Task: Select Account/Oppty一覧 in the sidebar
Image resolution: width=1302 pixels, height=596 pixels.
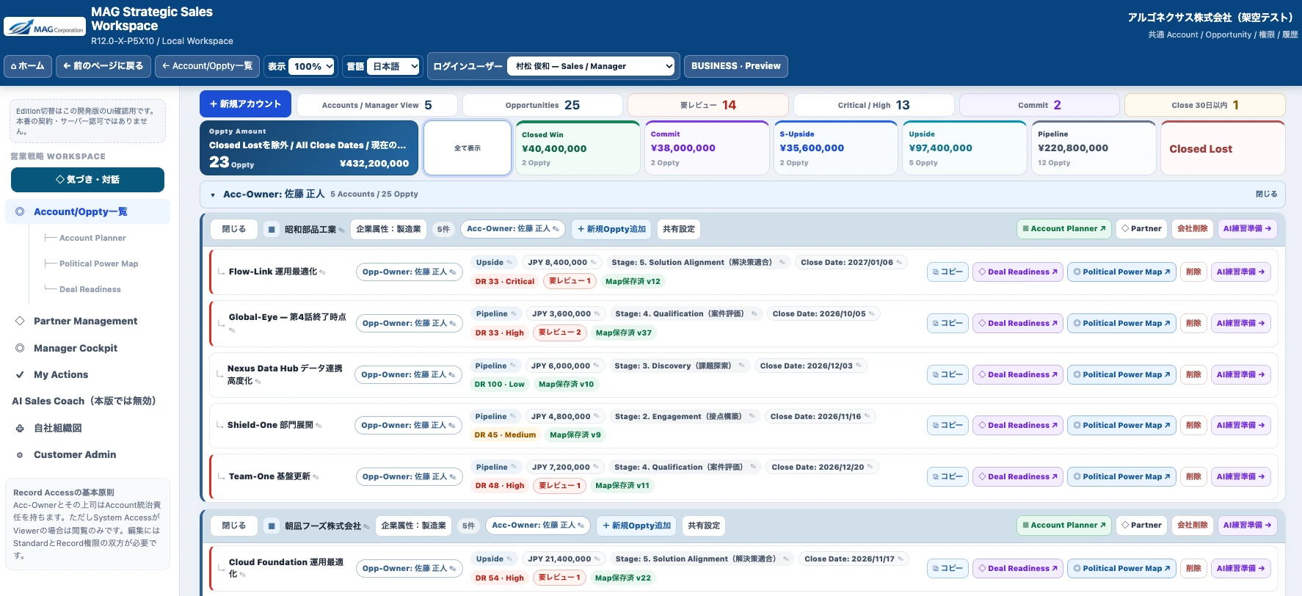Action: coord(88,211)
